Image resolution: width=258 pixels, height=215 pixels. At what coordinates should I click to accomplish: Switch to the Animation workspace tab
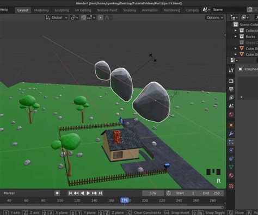pyautogui.click(x=150, y=10)
